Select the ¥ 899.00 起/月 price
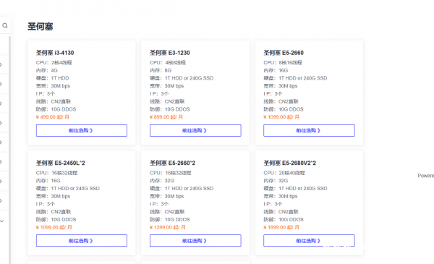Viewport: 434px width, 264px height. pyautogui.click(x=166, y=117)
